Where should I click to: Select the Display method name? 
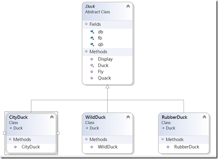point(105,59)
